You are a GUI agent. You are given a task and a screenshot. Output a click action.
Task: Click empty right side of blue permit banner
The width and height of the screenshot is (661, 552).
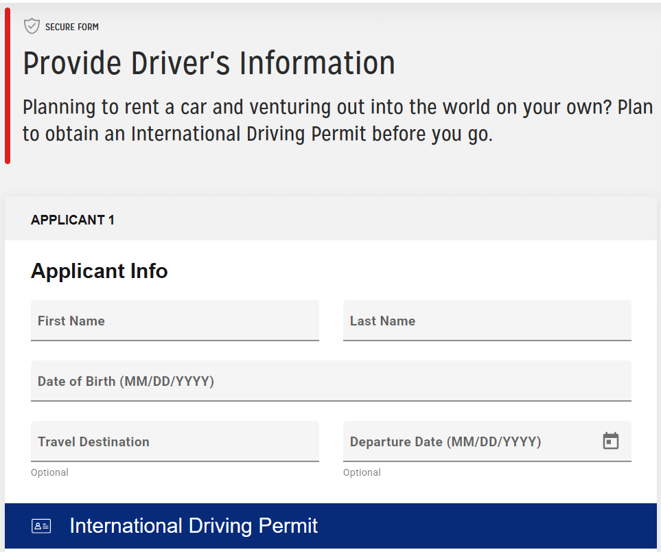pos(515,527)
